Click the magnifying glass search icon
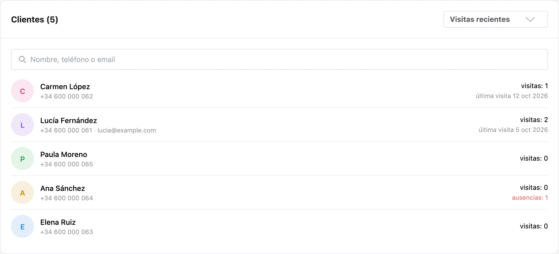 [x=22, y=59]
